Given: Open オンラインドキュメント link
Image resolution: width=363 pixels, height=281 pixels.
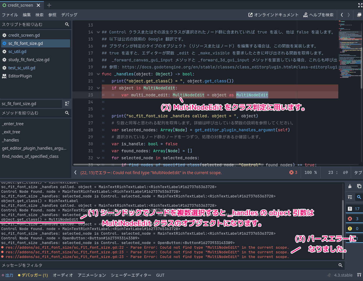Looking at the screenshot, I should [273, 15].
